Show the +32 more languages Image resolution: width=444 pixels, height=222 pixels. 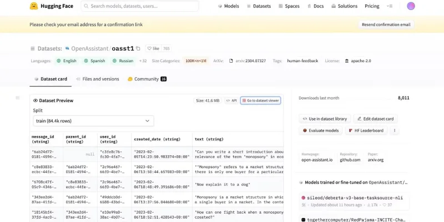143,61
